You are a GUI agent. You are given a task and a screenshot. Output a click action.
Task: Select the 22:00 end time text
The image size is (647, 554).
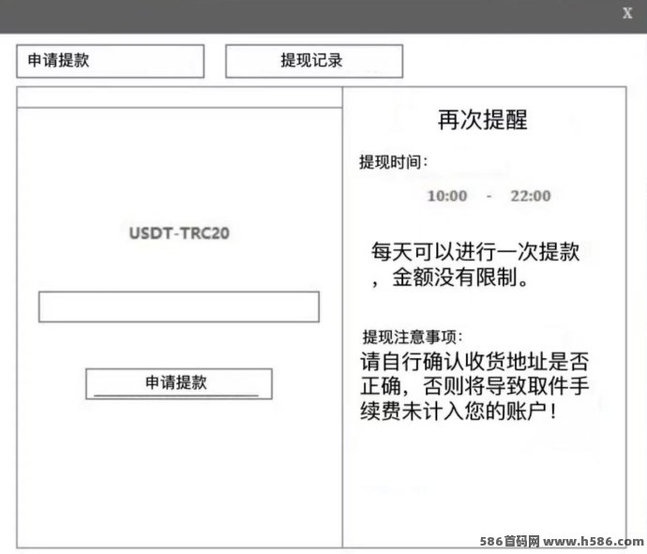(x=531, y=196)
